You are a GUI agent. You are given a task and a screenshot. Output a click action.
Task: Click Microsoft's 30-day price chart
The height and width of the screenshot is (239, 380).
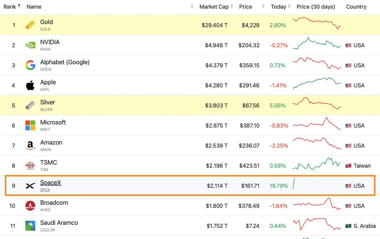coord(317,123)
